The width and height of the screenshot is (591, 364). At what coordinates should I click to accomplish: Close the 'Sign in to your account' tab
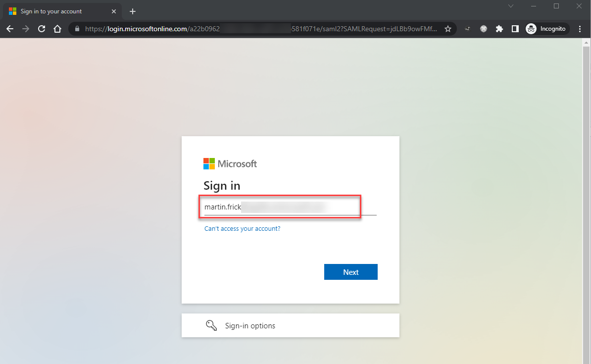coord(114,11)
